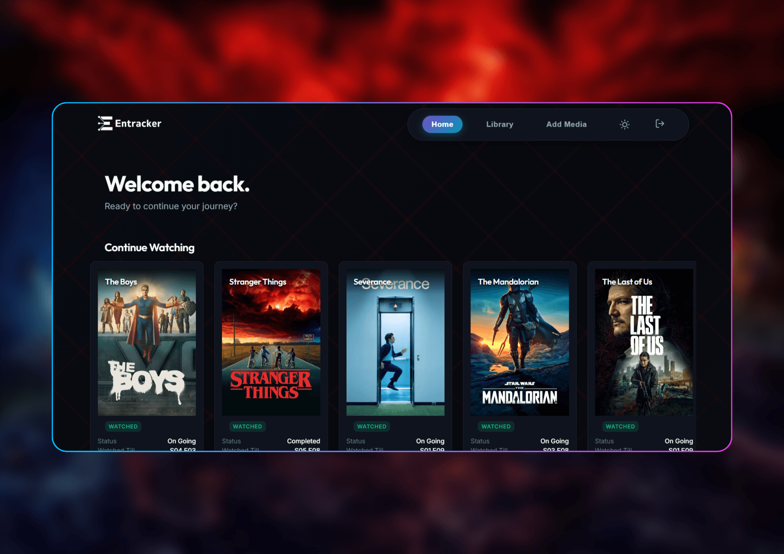
Task: Click the Entracker brand name
Action: pyautogui.click(x=138, y=123)
